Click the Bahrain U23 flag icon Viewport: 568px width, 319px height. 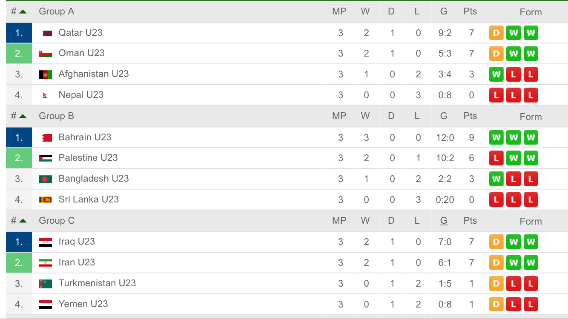(x=47, y=137)
